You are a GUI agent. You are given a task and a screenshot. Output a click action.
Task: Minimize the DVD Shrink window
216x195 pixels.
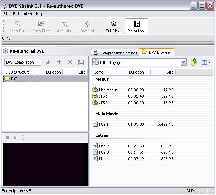(x=193, y=6)
